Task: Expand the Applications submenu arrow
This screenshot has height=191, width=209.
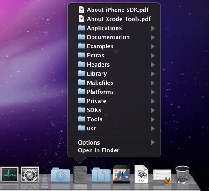Action: (x=153, y=28)
